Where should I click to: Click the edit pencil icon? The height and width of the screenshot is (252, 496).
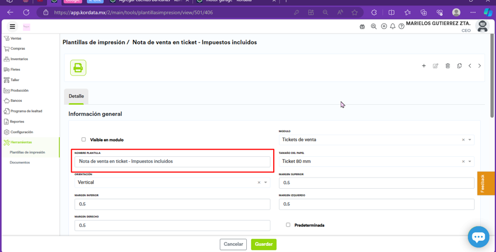pyautogui.click(x=435, y=66)
